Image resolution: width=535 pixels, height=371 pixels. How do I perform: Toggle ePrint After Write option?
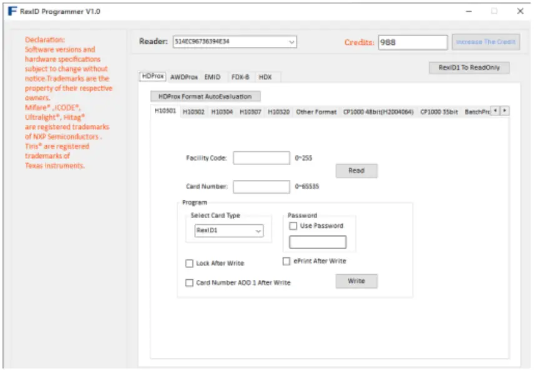[287, 261]
